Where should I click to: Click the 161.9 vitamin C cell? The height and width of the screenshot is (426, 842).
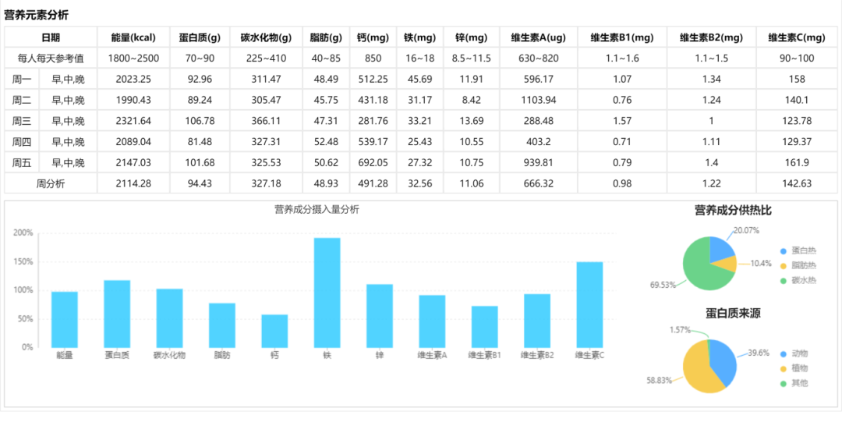[796, 162]
